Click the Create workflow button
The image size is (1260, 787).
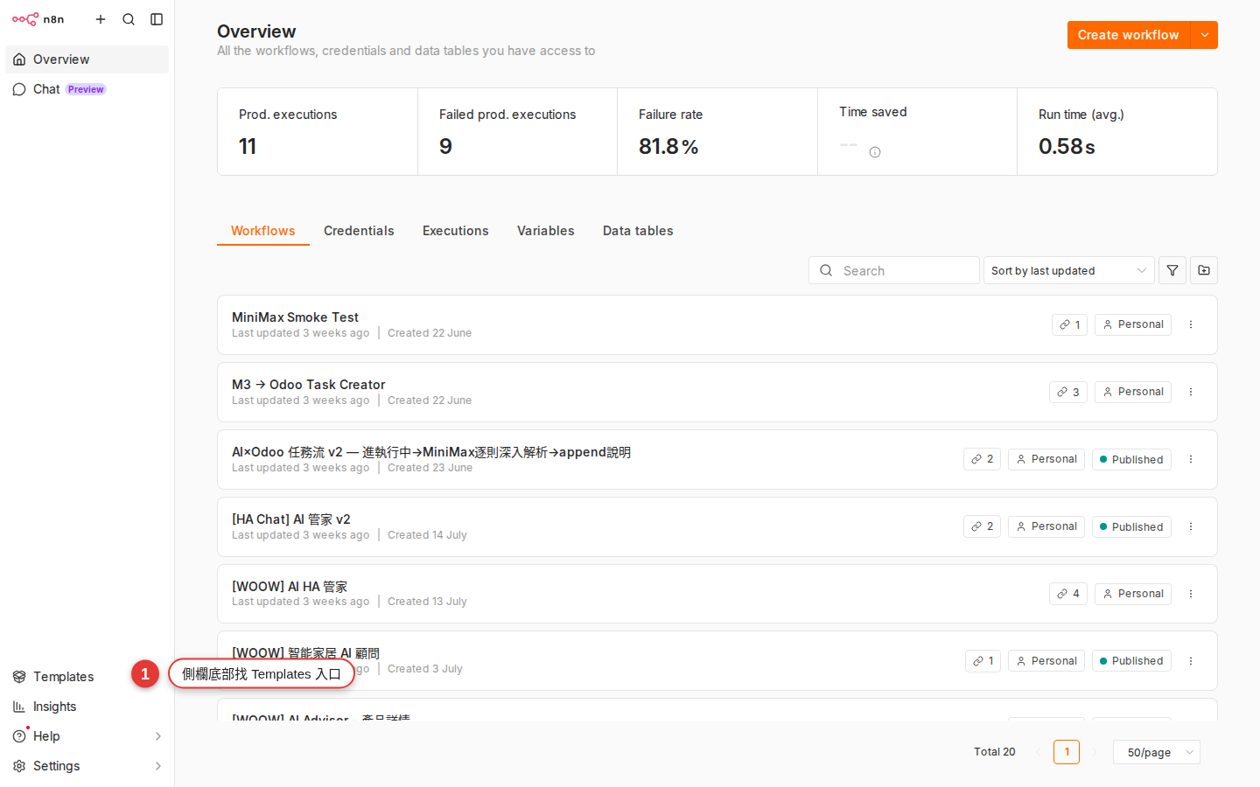pyautogui.click(x=1129, y=35)
